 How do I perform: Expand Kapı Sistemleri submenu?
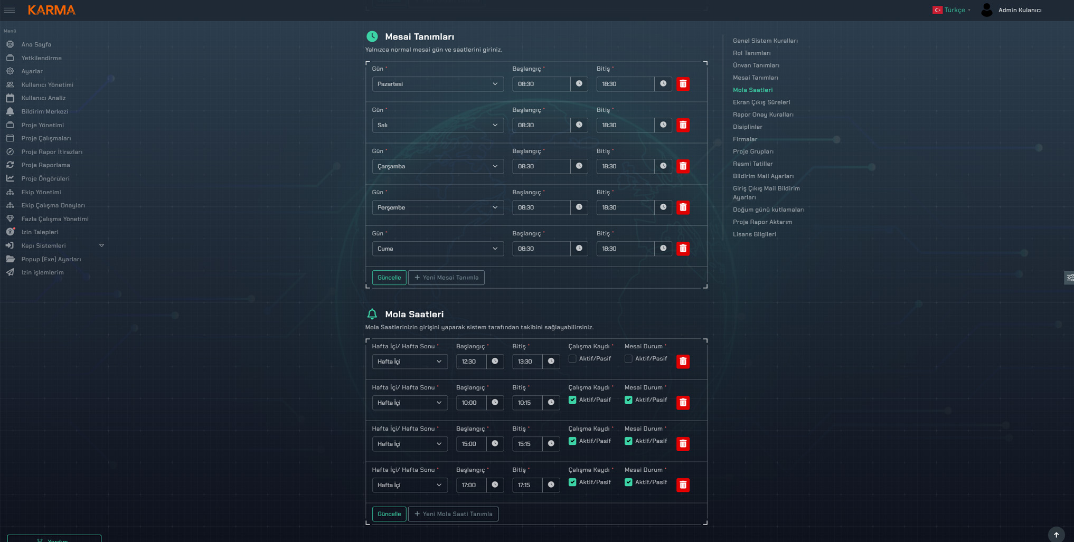(x=101, y=245)
